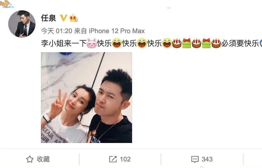Open 任泉's circular profile avatar
The width and height of the screenshot is (262, 168).
point(22,24)
